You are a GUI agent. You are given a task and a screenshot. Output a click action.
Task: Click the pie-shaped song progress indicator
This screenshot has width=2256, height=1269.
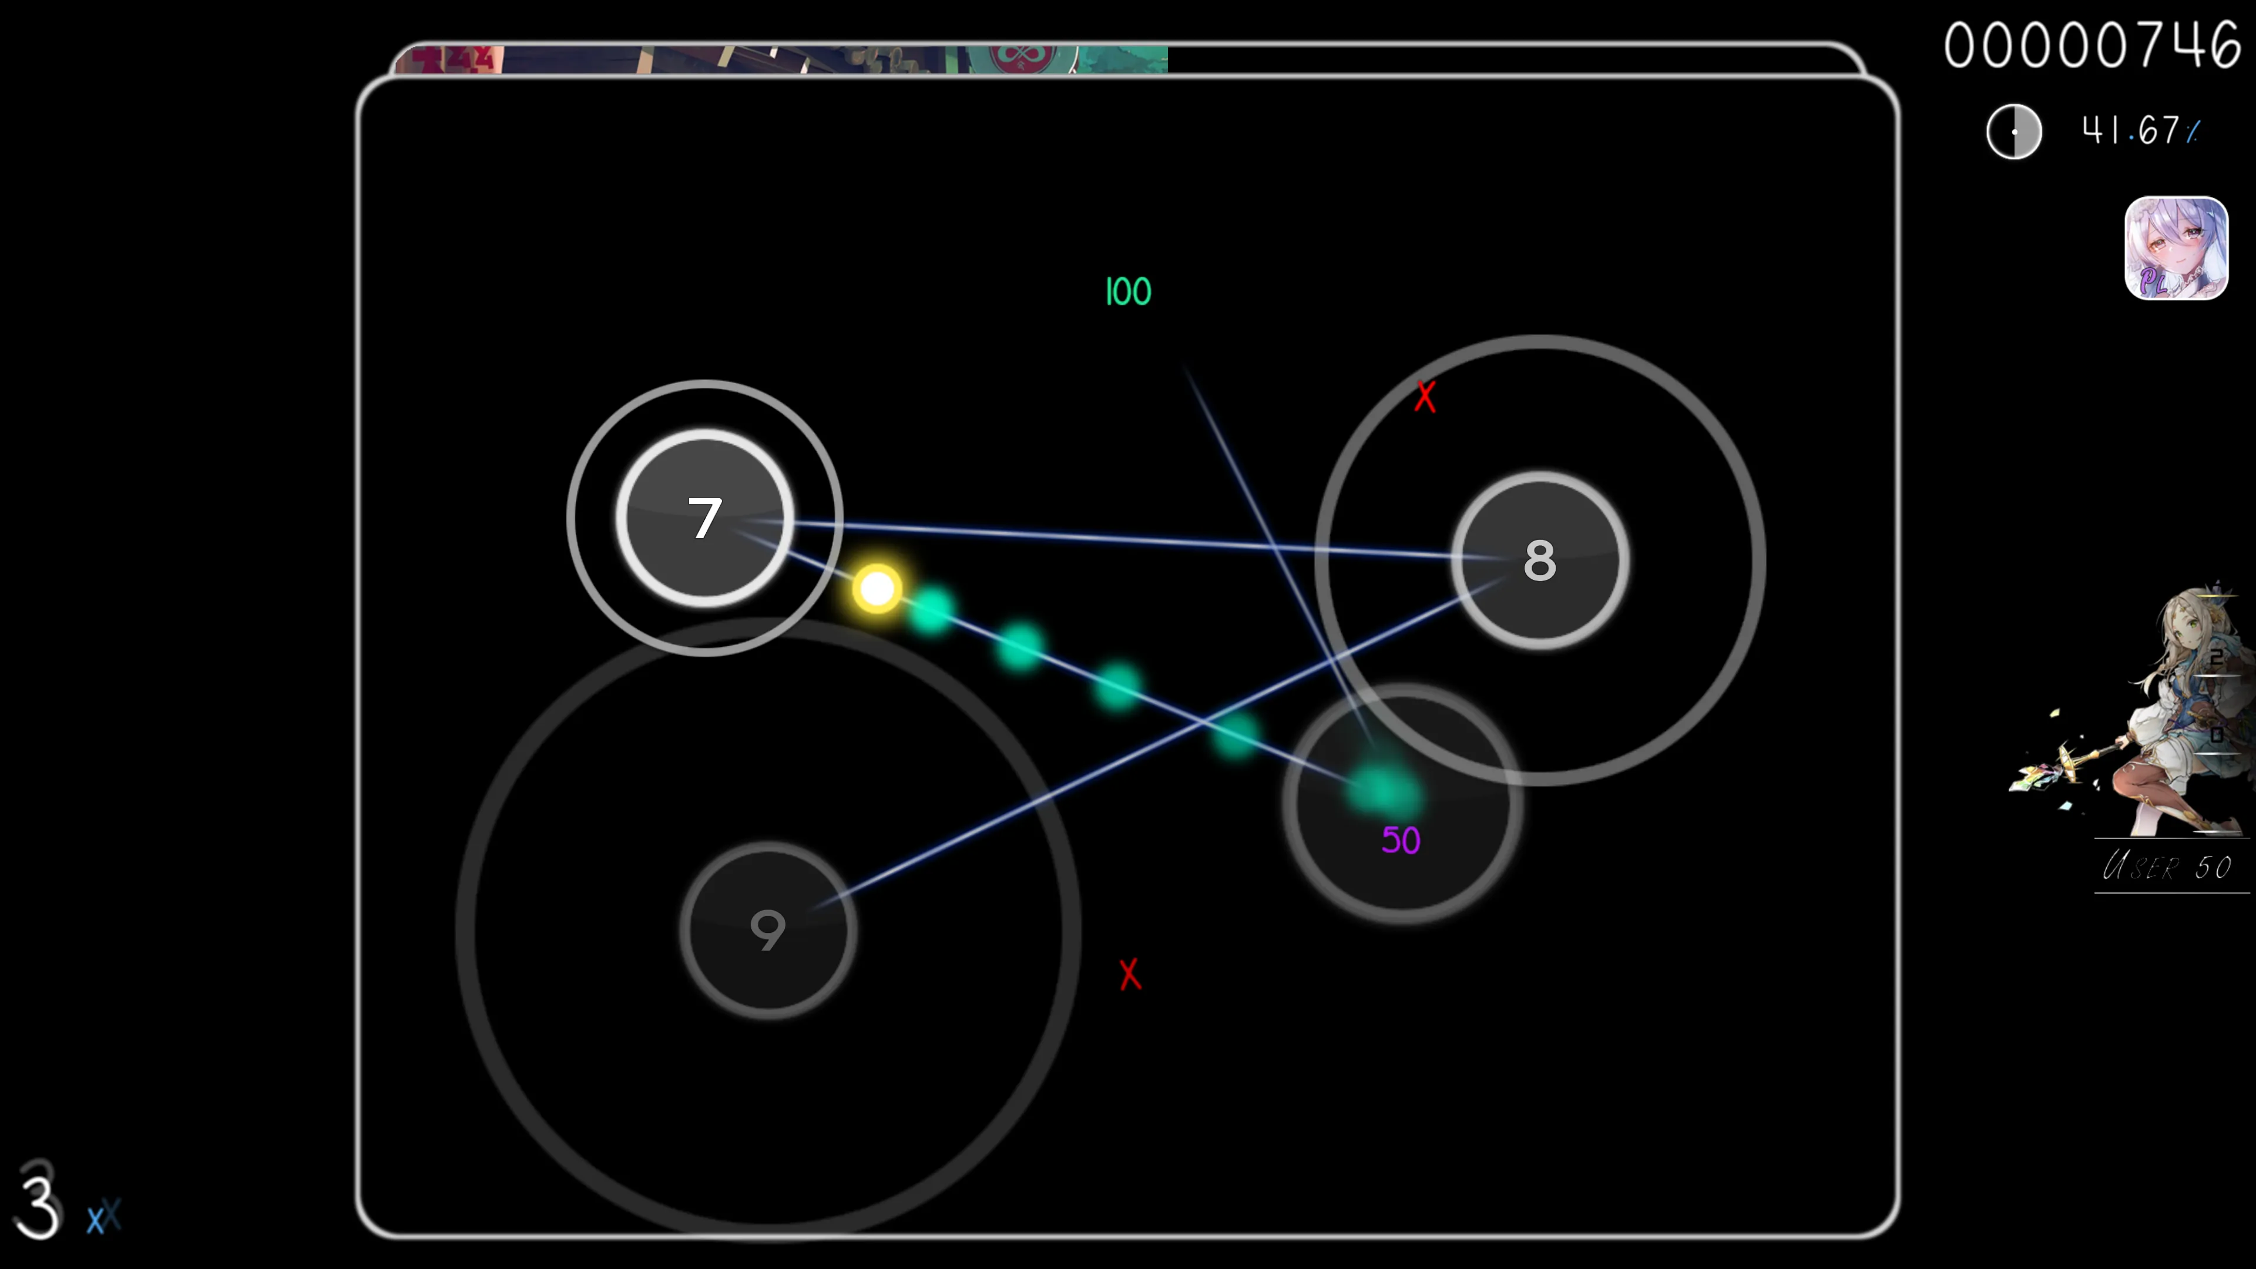(x=2013, y=132)
